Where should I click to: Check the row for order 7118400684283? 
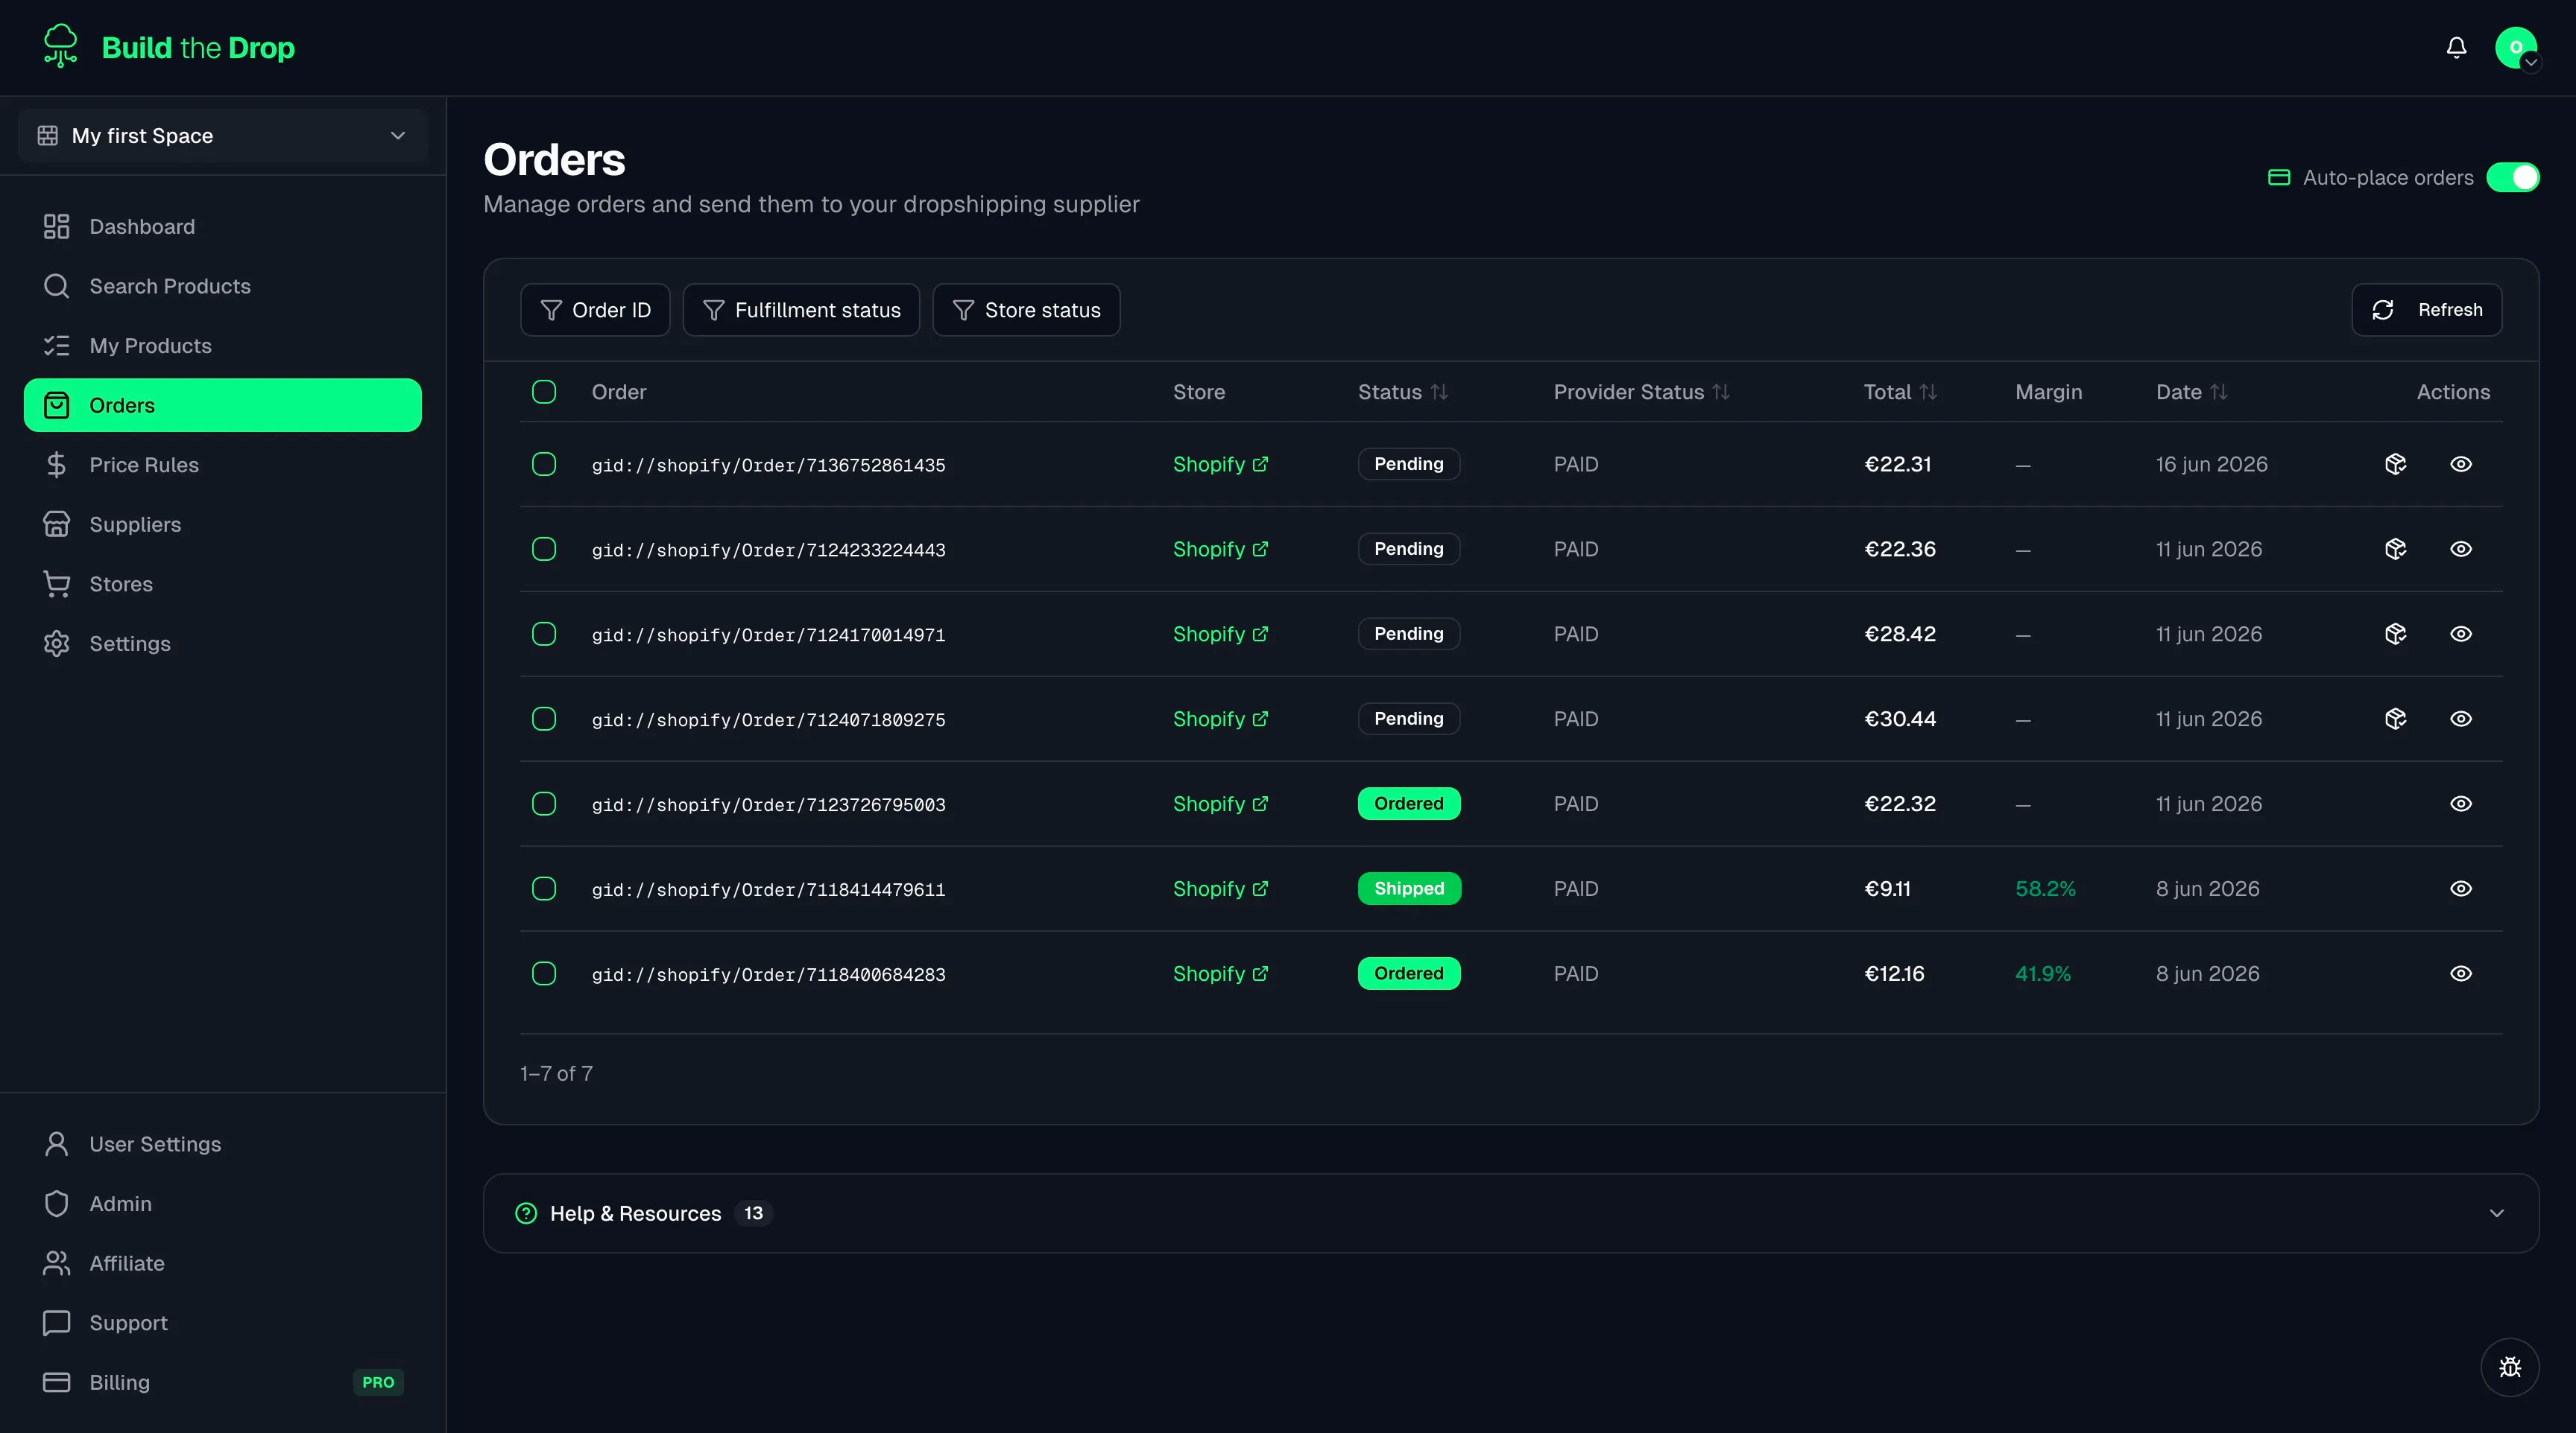(544, 974)
